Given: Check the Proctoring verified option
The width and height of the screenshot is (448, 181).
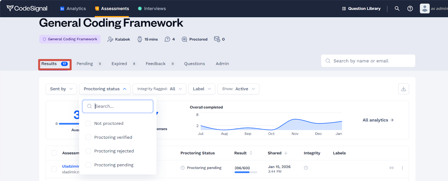Looking at the screenshot, I should click(88, 137).
